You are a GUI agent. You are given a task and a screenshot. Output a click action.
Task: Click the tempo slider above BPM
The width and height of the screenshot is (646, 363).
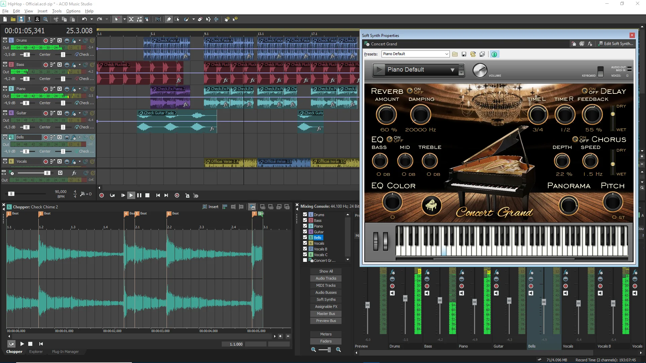[11, 194]
